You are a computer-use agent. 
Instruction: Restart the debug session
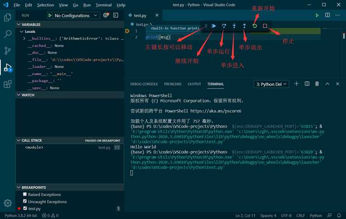tap(254, 26)
